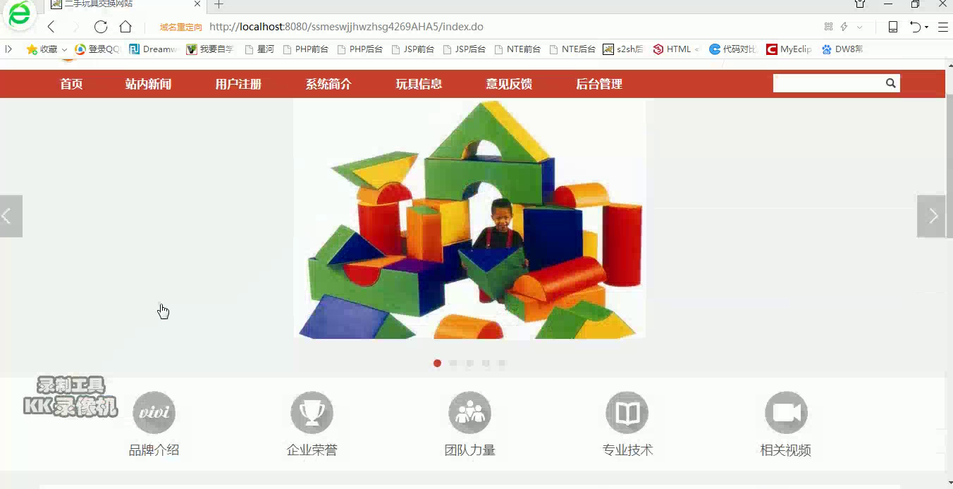Select the fifth carousel dot
The image size is (953, 489).
point(502,364)
